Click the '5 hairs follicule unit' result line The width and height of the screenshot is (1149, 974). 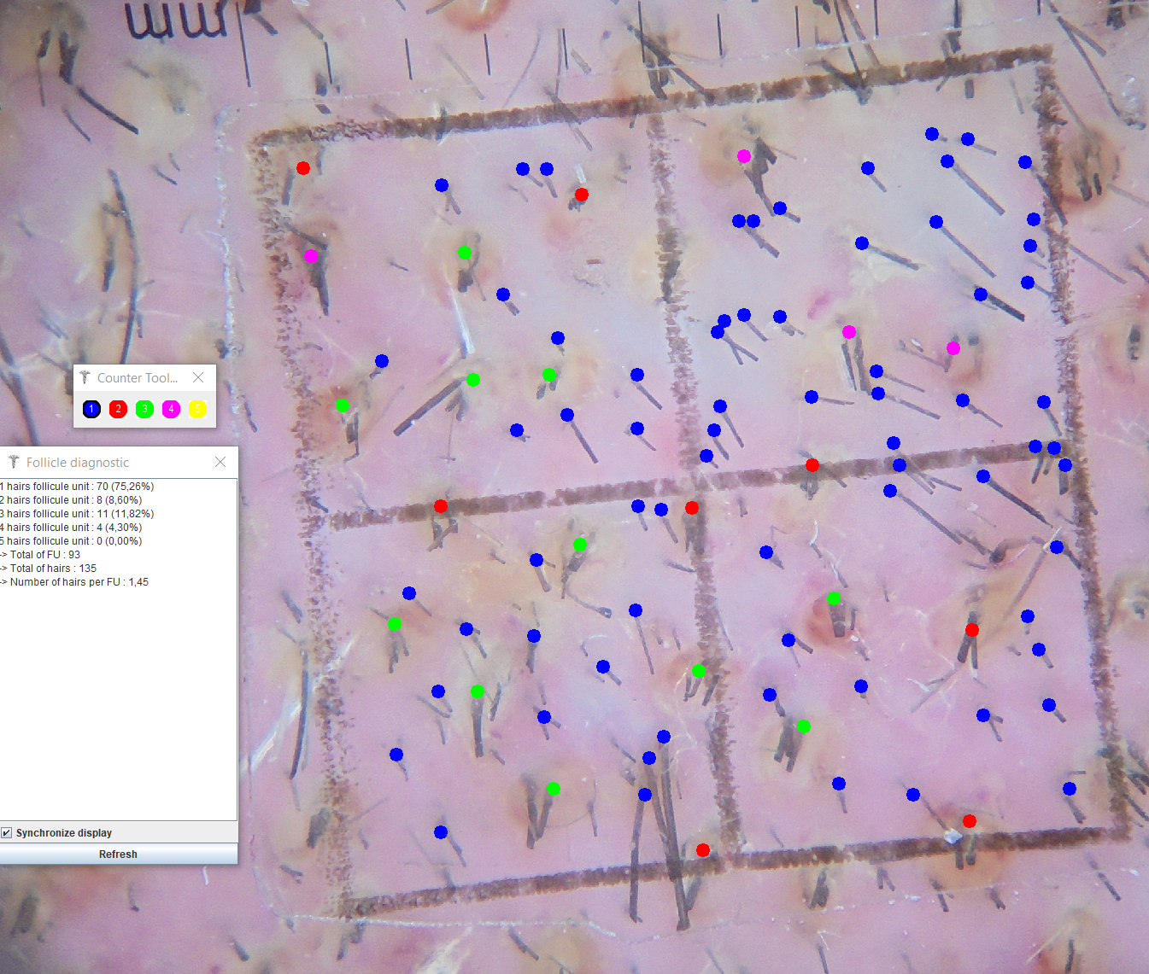(x=71, y=541)
